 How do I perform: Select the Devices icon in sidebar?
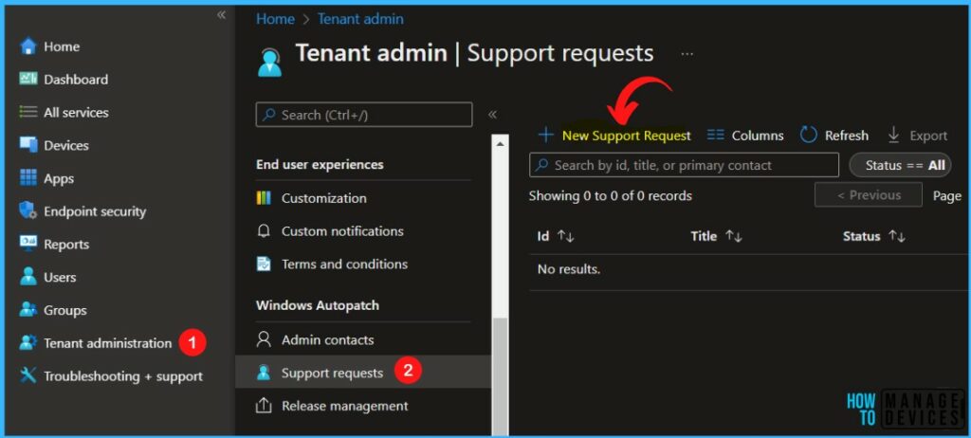coord(28,145)
